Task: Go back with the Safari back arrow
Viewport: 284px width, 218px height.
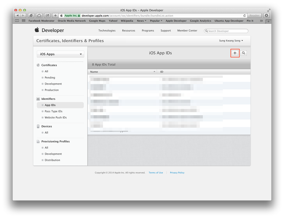Action: [17, 16]
